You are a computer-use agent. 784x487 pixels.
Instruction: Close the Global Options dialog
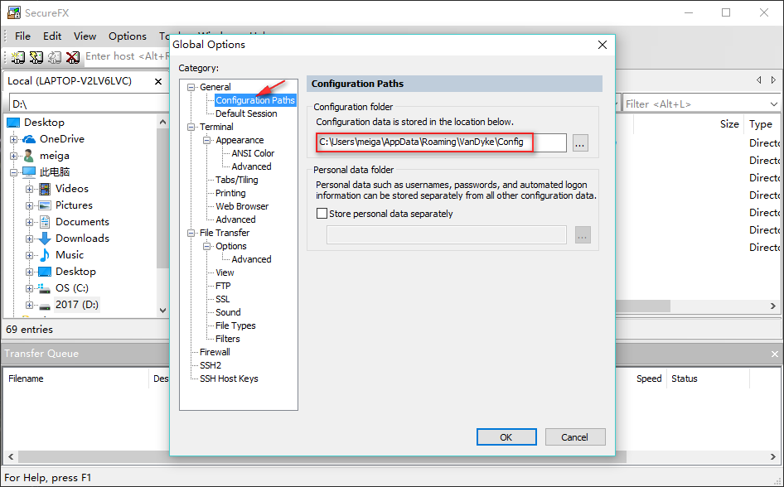603,45
